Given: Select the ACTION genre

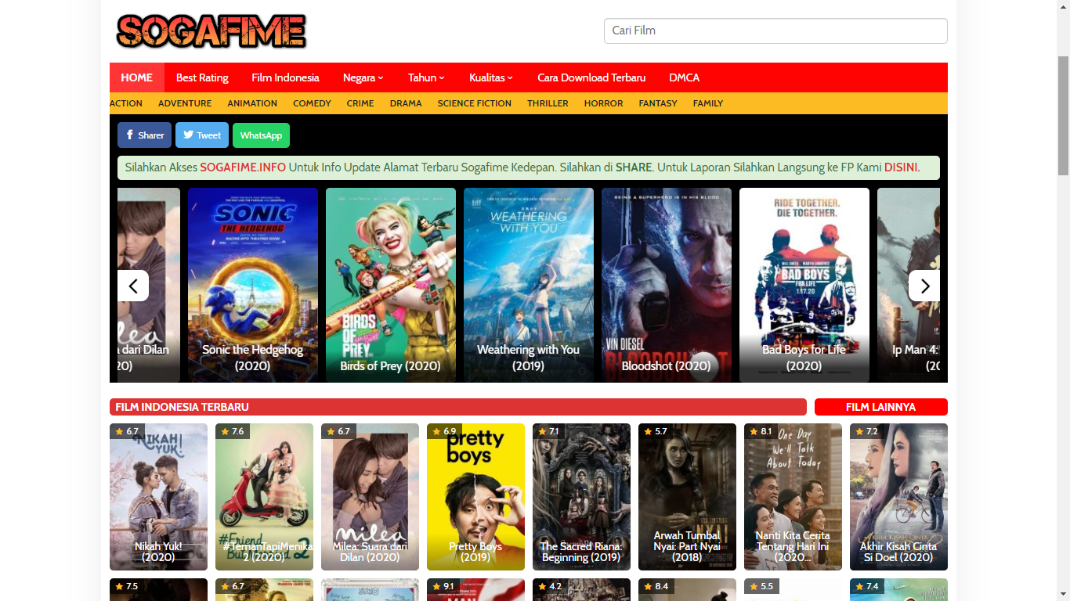Looking at the screenshot, I should (x=126, y=103).
